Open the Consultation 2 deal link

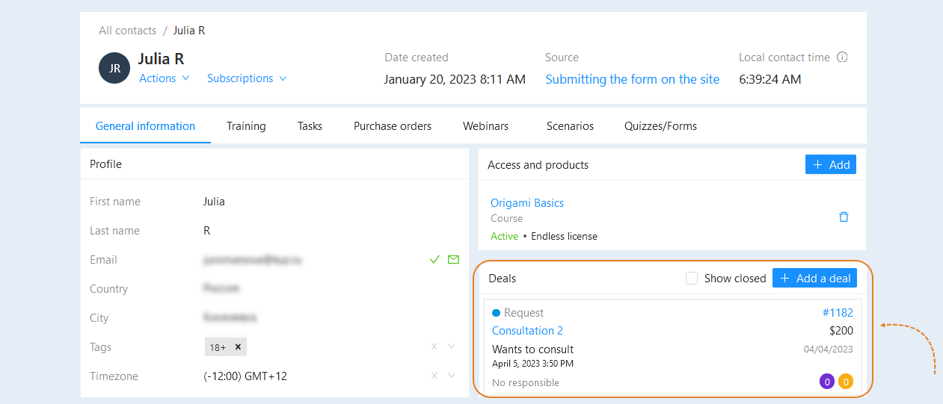[527, 331]
